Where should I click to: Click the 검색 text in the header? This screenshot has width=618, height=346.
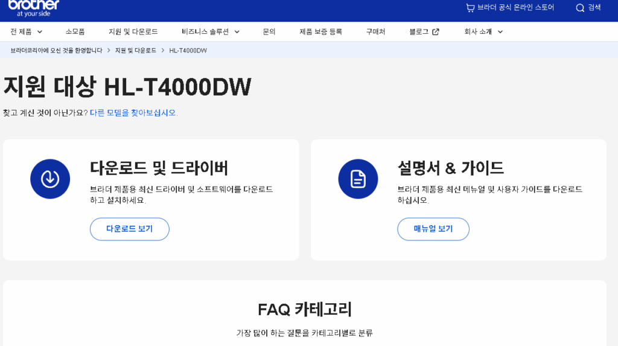pyautogui.click(x=594, y=7)
